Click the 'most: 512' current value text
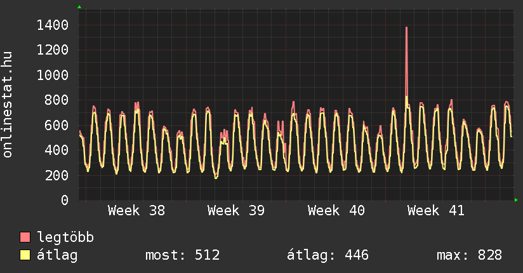The height and width of the screenshot is (273, 523). (183, 255)
